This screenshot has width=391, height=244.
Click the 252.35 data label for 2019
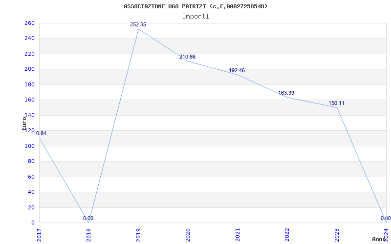click(138, 25)
